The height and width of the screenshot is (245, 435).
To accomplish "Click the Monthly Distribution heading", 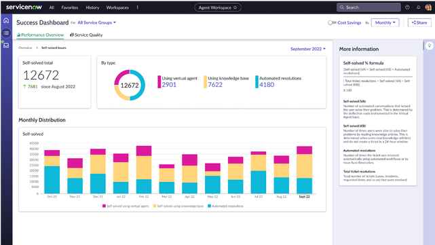I will 42,120.
